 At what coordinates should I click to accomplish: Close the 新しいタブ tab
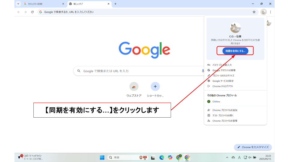[x=109, y=4]
